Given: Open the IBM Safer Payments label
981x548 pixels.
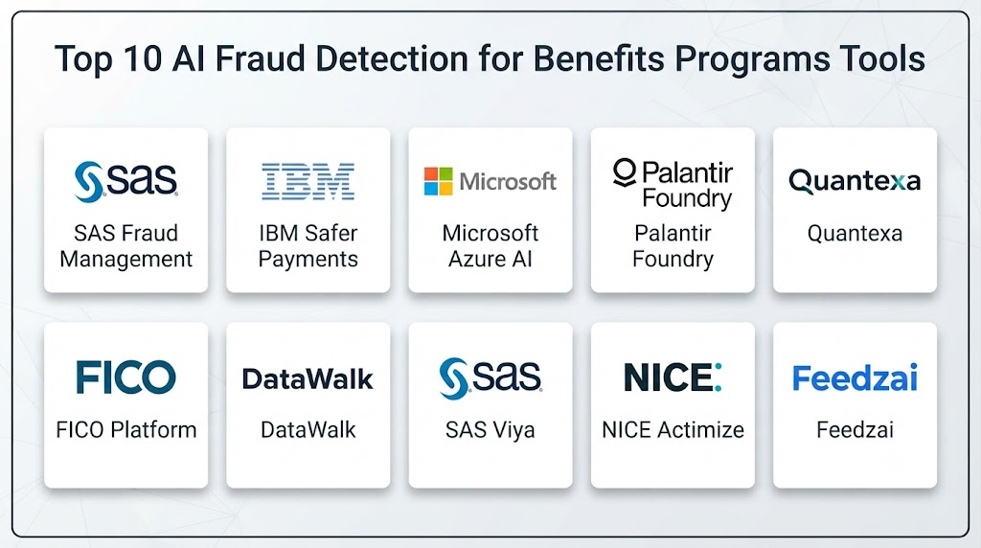Looking at the screenshot, I should (308, 246).
